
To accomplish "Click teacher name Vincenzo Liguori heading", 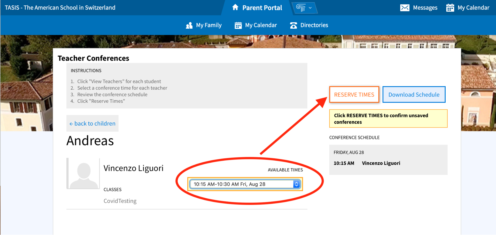I will tap(134, 168).
